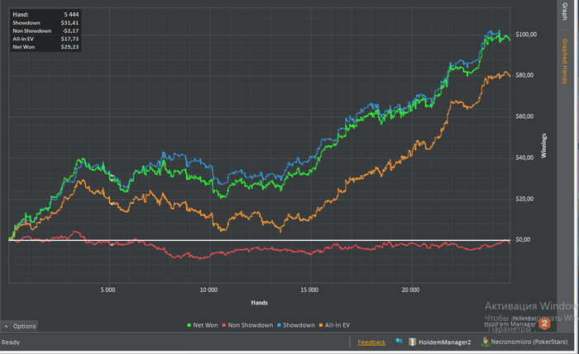This screenshot has width=579, height=354.
Task: Click the $80,00 winnings axis label
Action: [524, 75]
